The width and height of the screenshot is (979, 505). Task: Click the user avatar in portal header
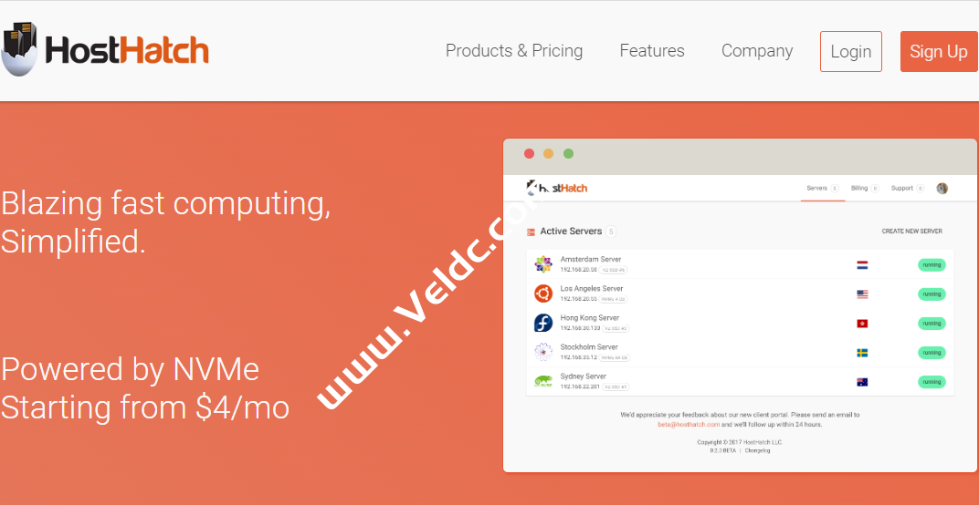click(x=942, y=189)
